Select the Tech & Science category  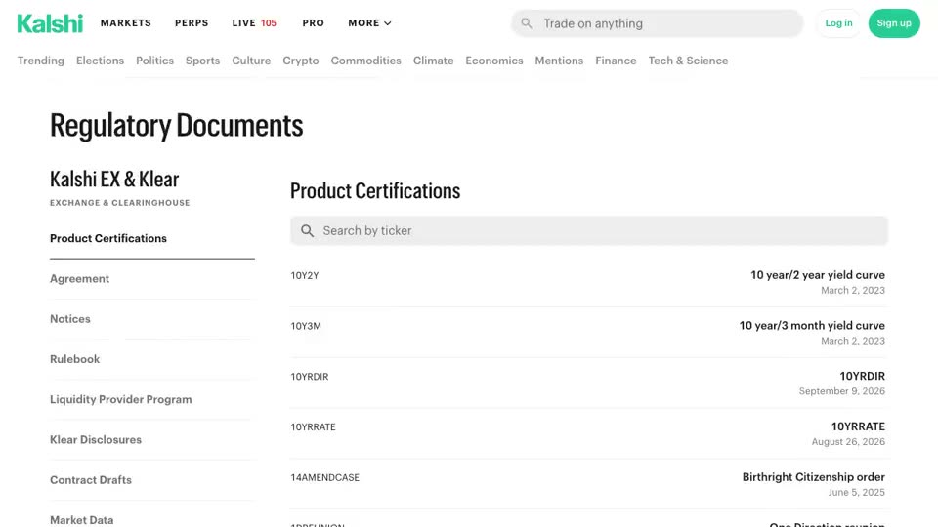(x=688, y=61)
